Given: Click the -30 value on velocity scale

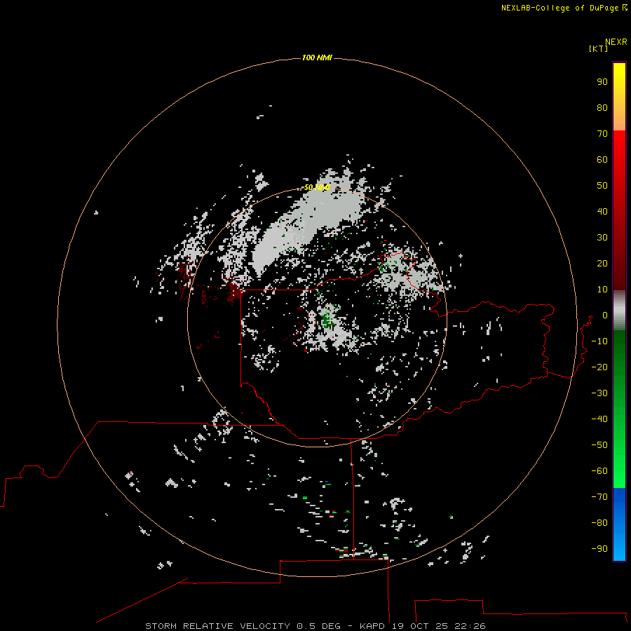Looking at the screenshot, I should (599, 393).
